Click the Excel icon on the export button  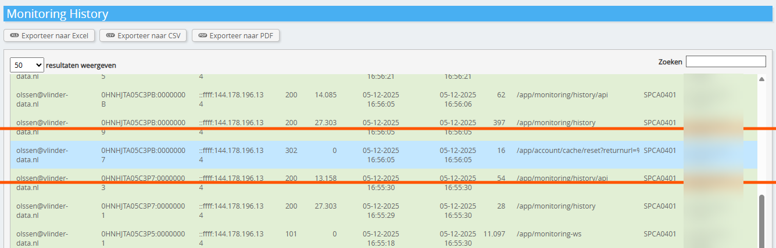pos(15,36)
